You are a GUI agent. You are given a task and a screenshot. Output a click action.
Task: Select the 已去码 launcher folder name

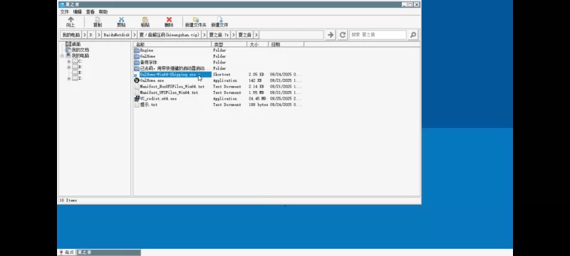175,68
